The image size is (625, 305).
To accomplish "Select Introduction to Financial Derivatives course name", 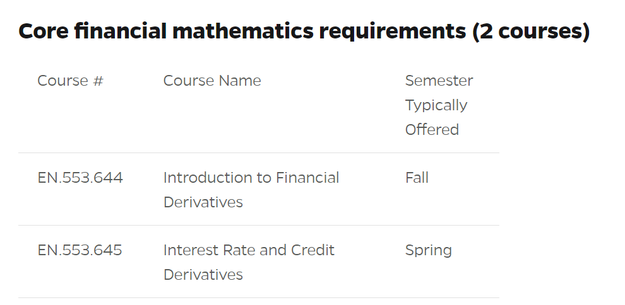I will click(x=251, y=190).
